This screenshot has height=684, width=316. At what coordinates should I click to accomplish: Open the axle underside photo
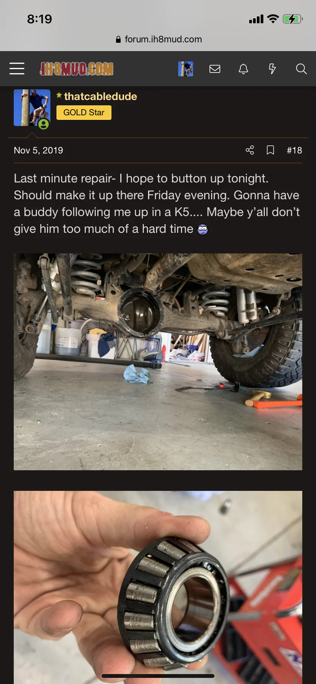[158, 362]
